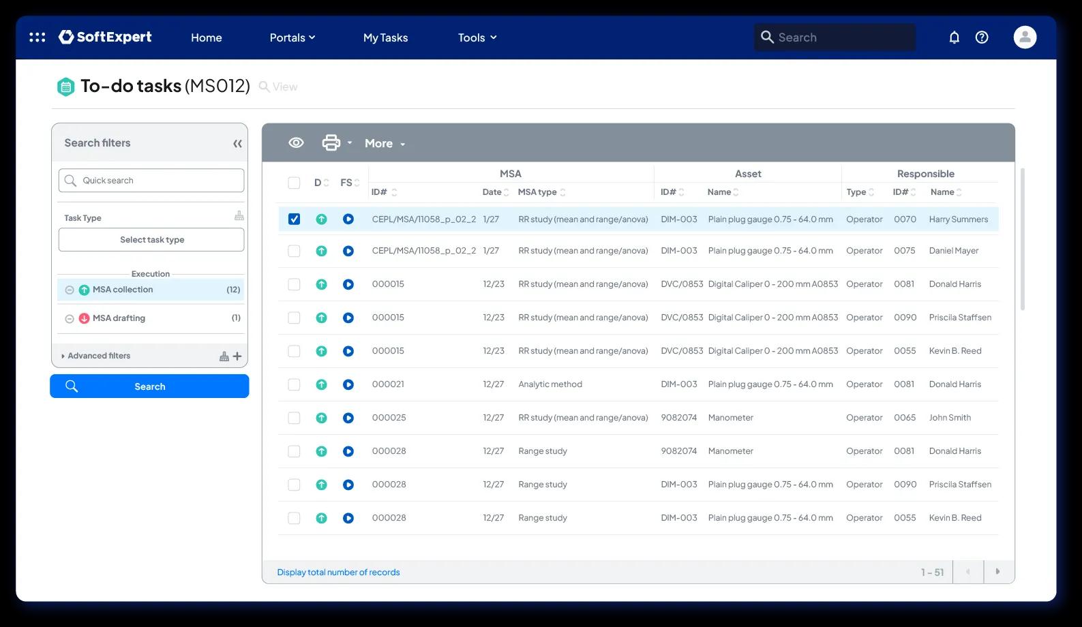Go to the next page arrow

(998, 572)
